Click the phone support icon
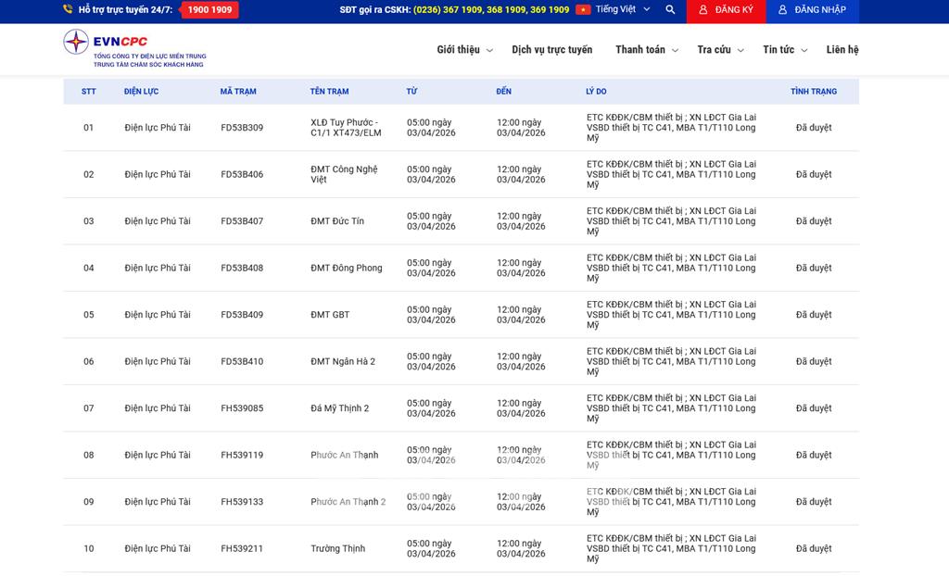The image size is (949, 576). (68, 10)
